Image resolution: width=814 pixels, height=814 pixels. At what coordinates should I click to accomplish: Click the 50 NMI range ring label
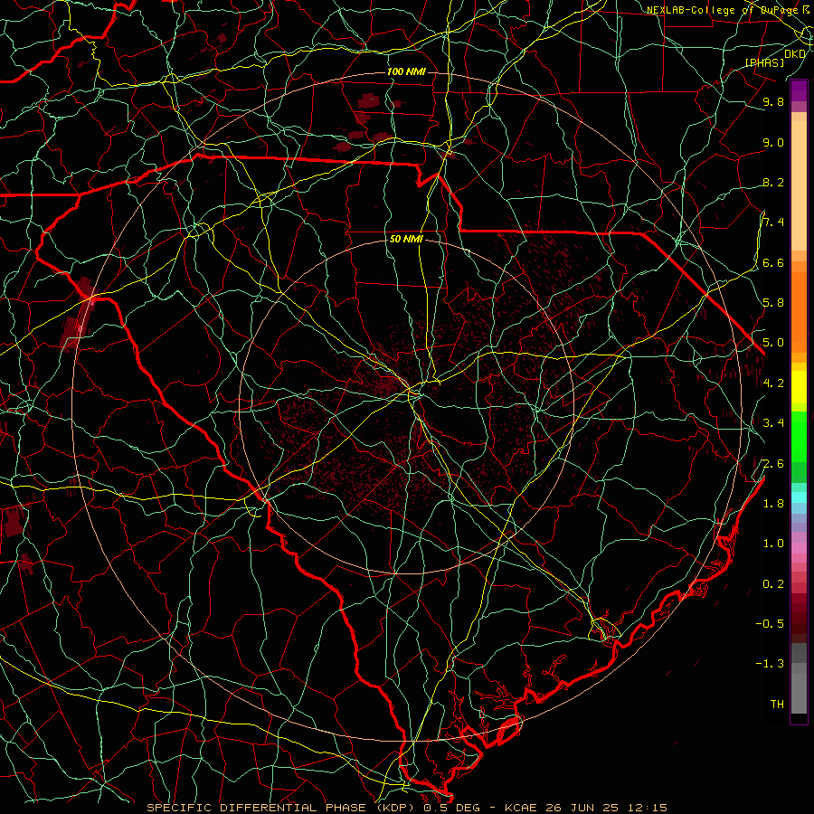[406, 239]
